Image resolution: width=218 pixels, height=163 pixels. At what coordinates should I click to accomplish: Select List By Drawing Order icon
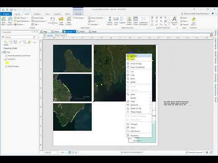click(x=6, y=42)
